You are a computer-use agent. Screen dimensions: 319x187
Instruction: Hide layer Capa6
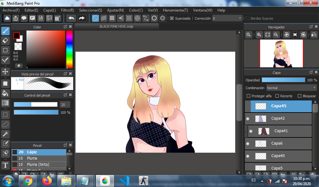tap(248, 143)
